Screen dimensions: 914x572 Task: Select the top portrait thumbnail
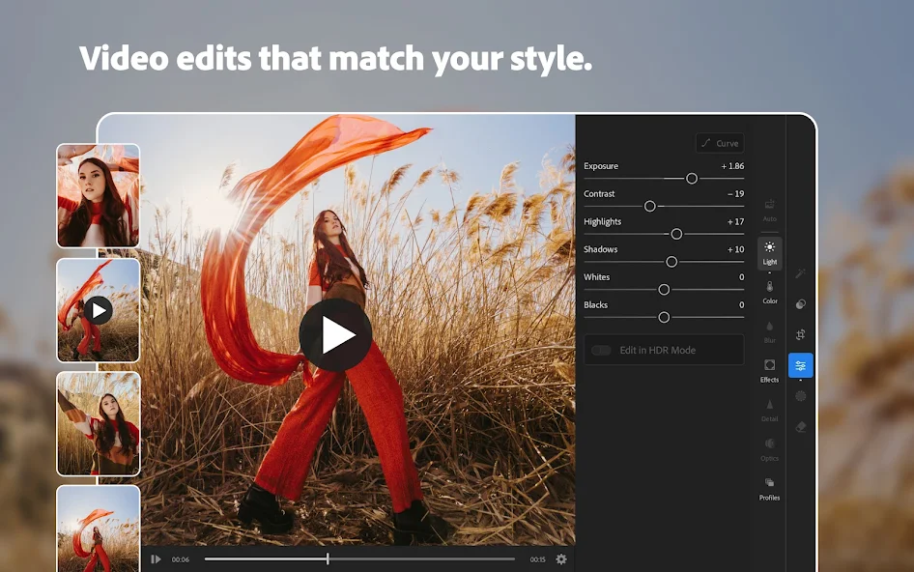point(98,194)
